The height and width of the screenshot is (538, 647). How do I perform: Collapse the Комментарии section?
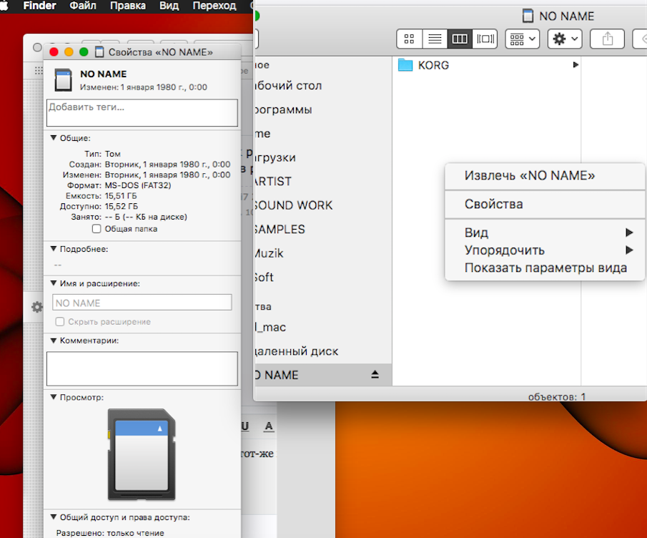pos(54,341)
